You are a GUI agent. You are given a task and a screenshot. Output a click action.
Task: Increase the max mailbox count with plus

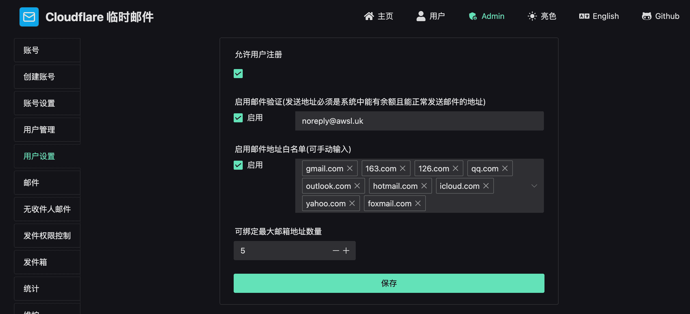[346, 251]
